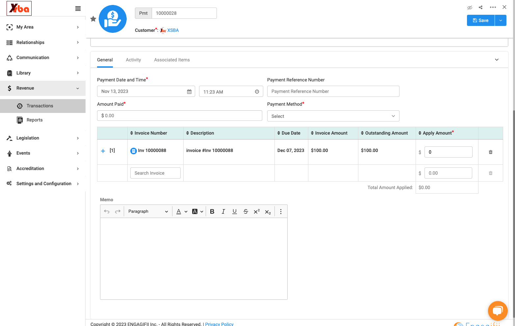
Task: Toggle superscript in memo editor
Action: pyautogui.click(x=257, y=211)
